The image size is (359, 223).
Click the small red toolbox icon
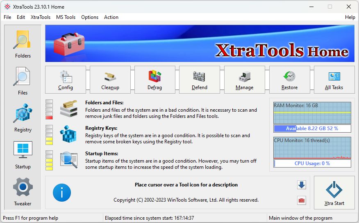302,200
